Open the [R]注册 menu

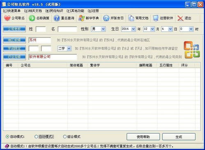click(93, 11)
